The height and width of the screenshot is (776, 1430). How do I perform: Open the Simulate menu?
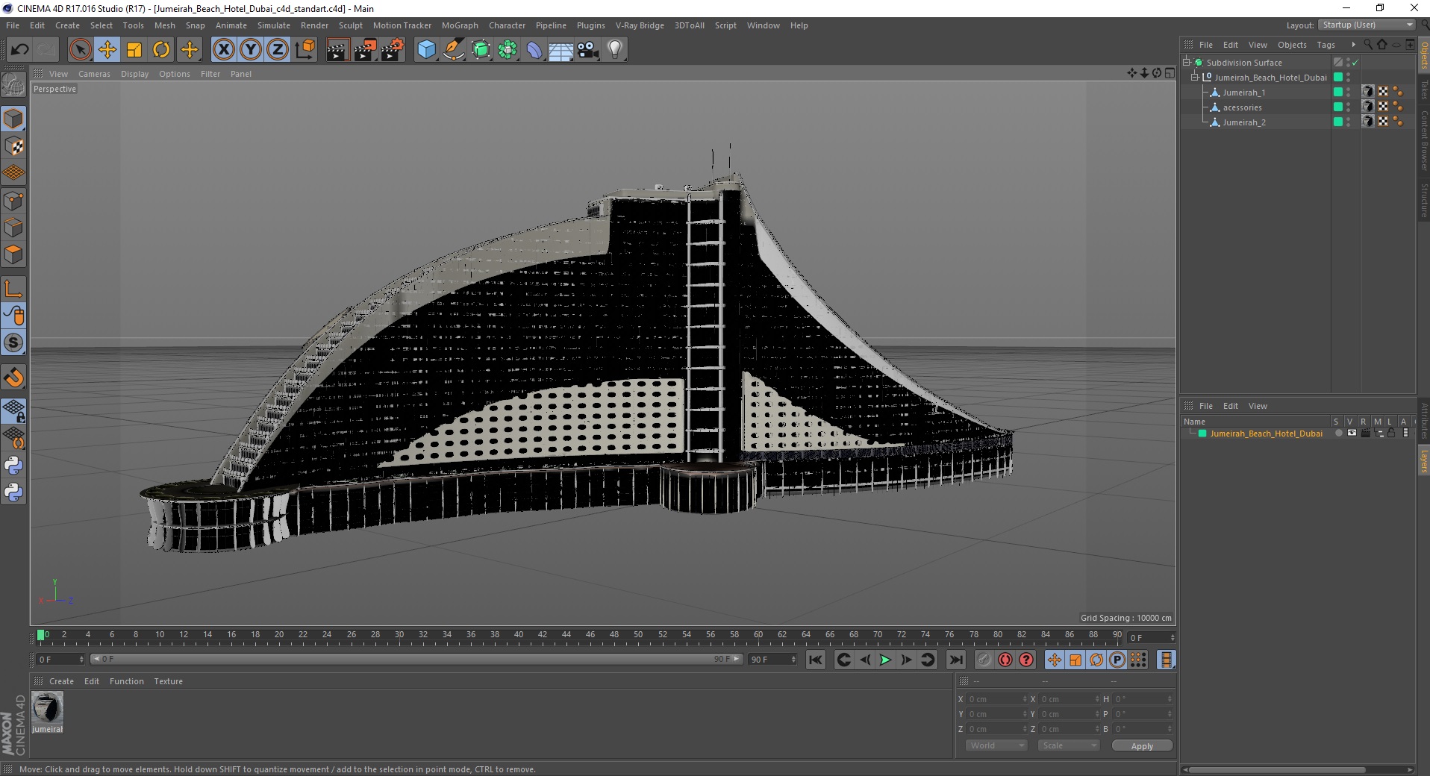[x=274, y=25]
